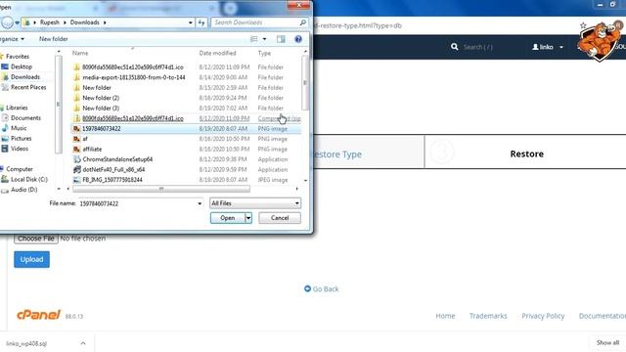Viewport: 626px width, 352px height.
Task: Click the Open button in file dialog
Action: (x=228, y=218)
